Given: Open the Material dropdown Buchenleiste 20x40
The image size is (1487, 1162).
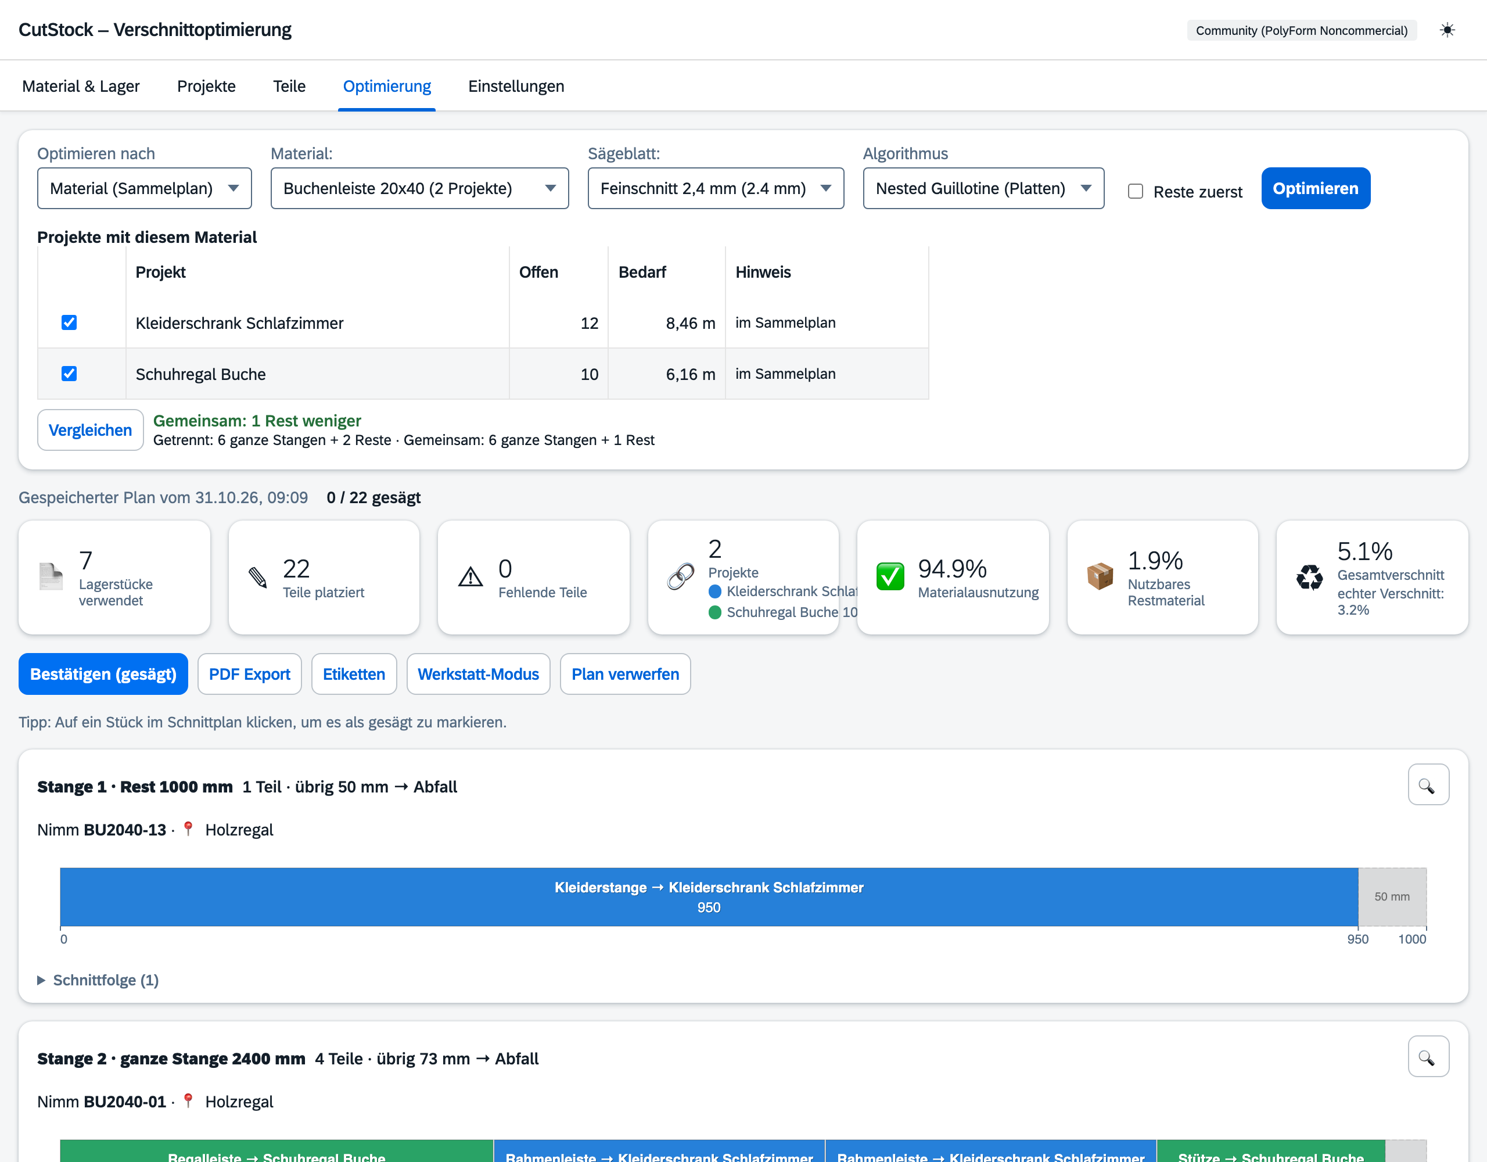Looking at the screenshot, I should 419,188.
